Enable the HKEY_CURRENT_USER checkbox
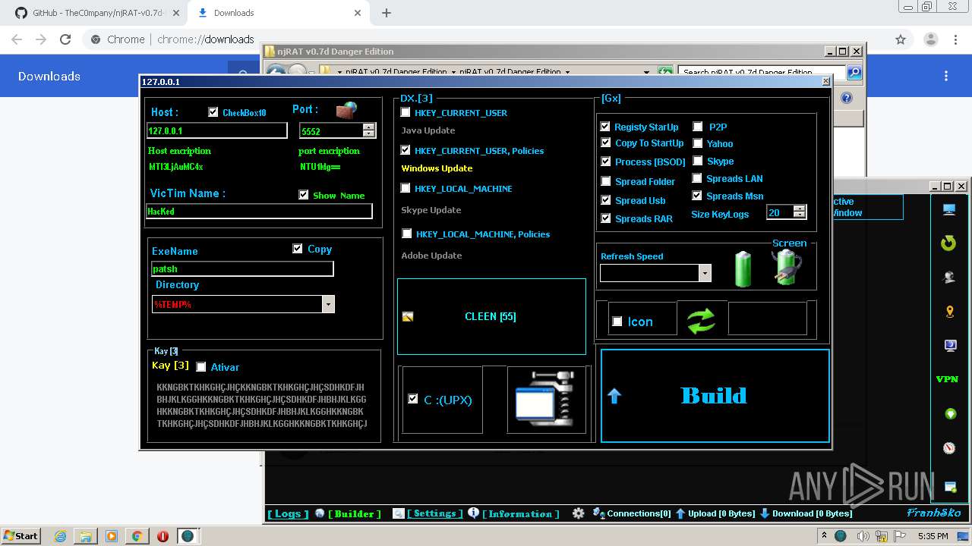The width and height of the screenshot is (972, 546). [x=406, y=112]
